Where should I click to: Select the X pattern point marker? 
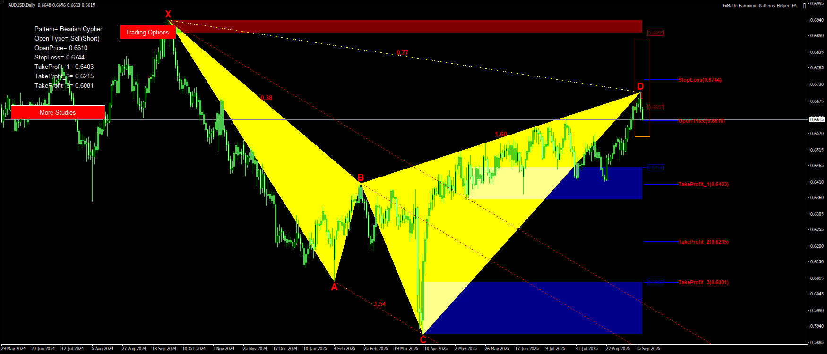point(168,14)
